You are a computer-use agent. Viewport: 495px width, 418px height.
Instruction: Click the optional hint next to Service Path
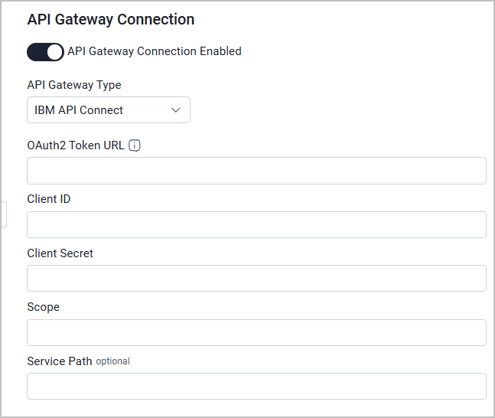click(112, 361)
